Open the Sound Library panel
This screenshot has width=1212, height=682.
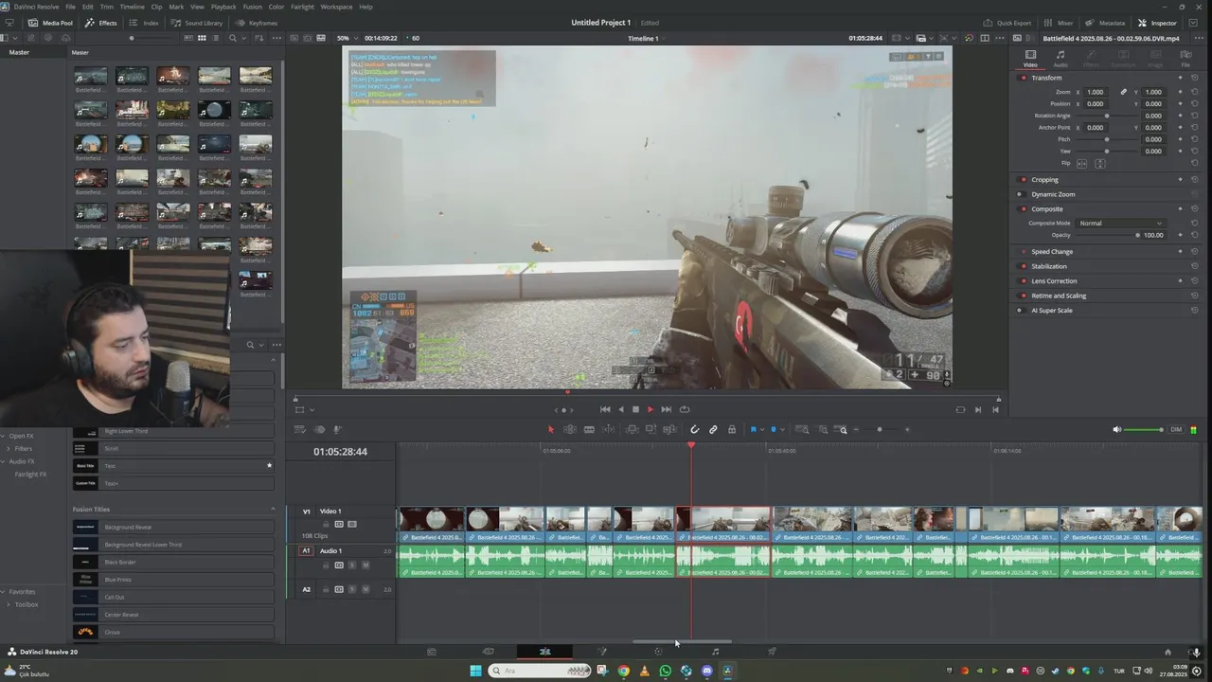click(x=197, y=23)
